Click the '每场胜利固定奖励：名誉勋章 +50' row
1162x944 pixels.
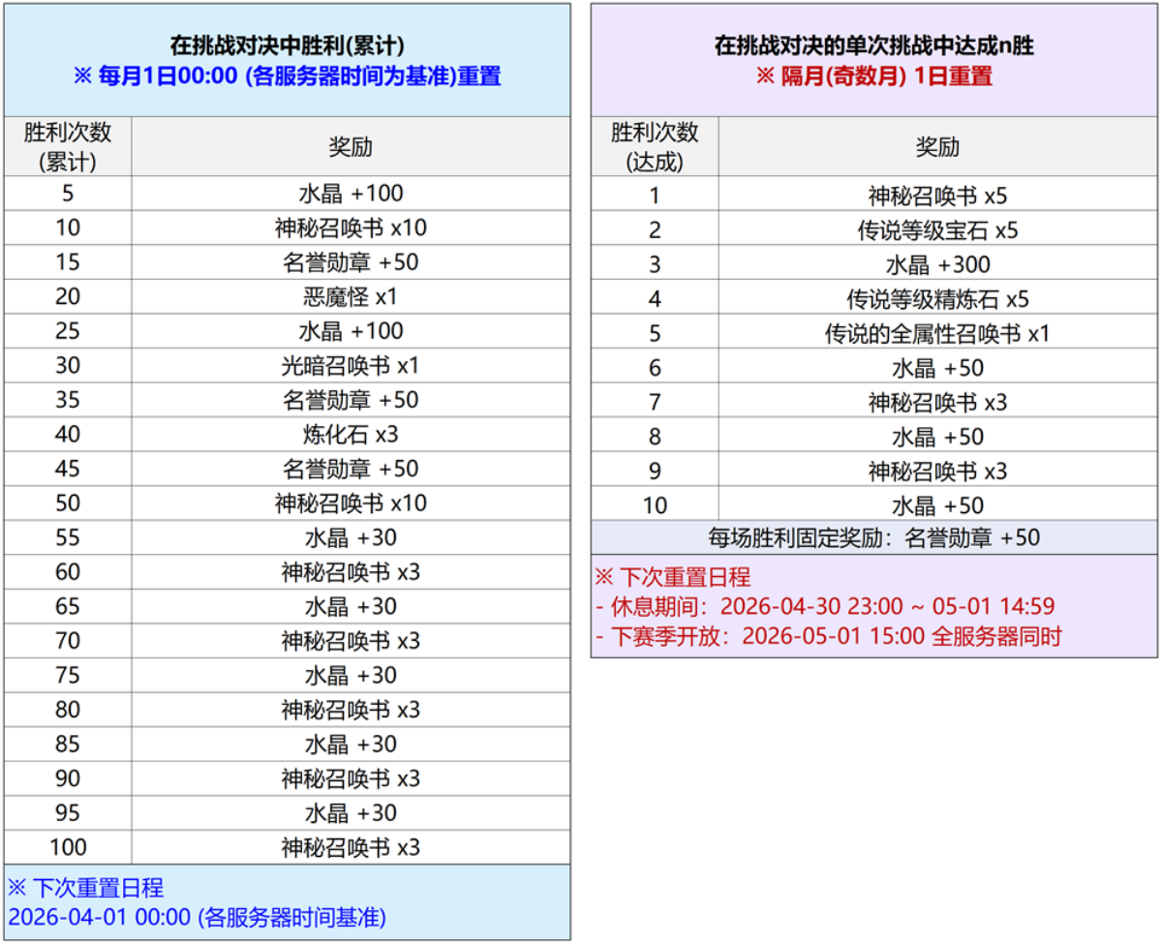point(873,537)
